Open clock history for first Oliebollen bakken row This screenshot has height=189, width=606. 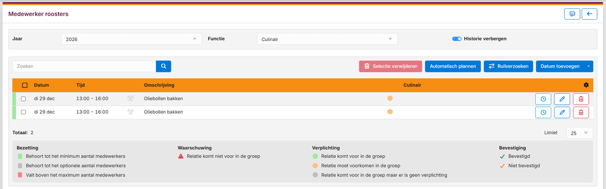[x=543, y=99]
